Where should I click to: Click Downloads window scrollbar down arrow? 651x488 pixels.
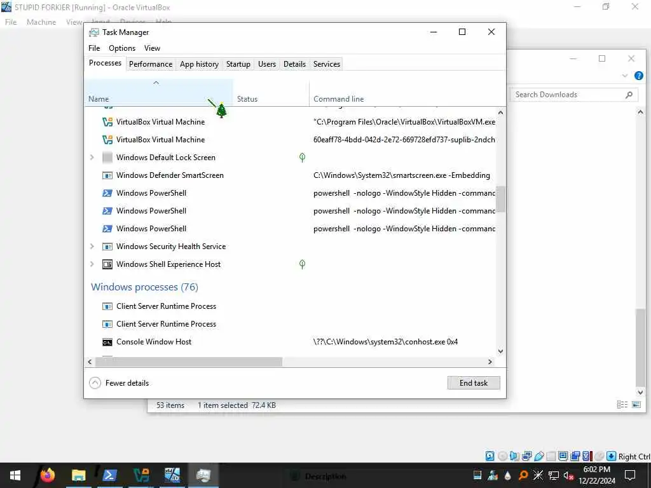point(640,392)
